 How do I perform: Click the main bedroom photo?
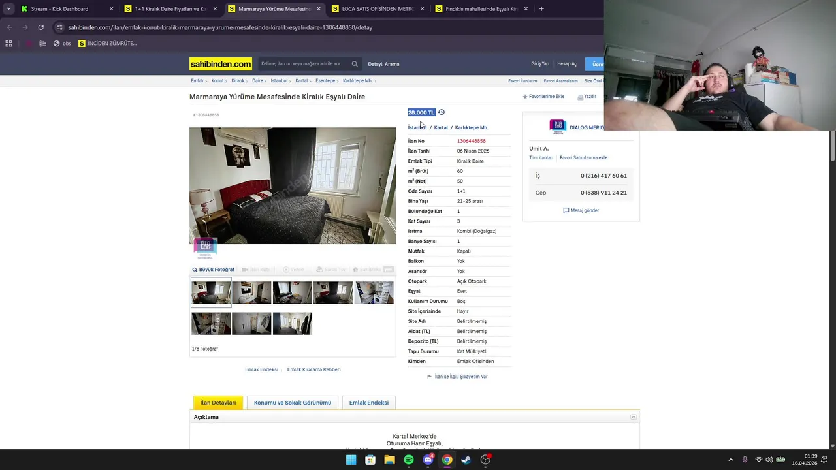tap(293, 186)
